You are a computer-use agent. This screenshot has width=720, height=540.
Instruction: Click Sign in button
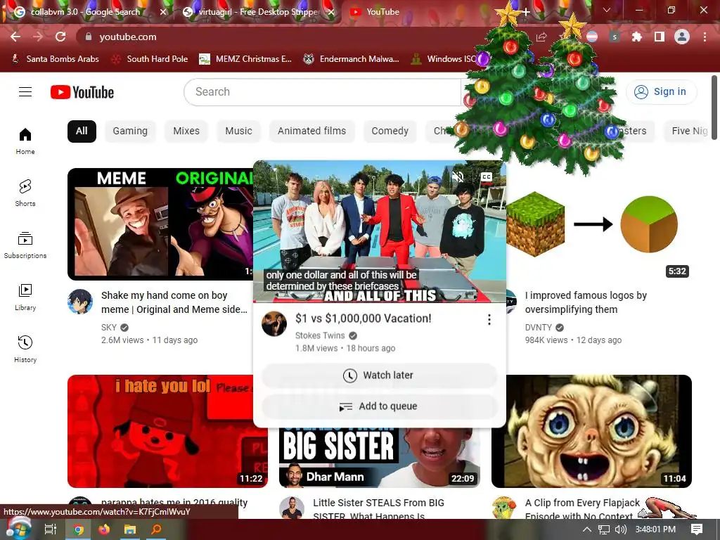click(661, 92)
